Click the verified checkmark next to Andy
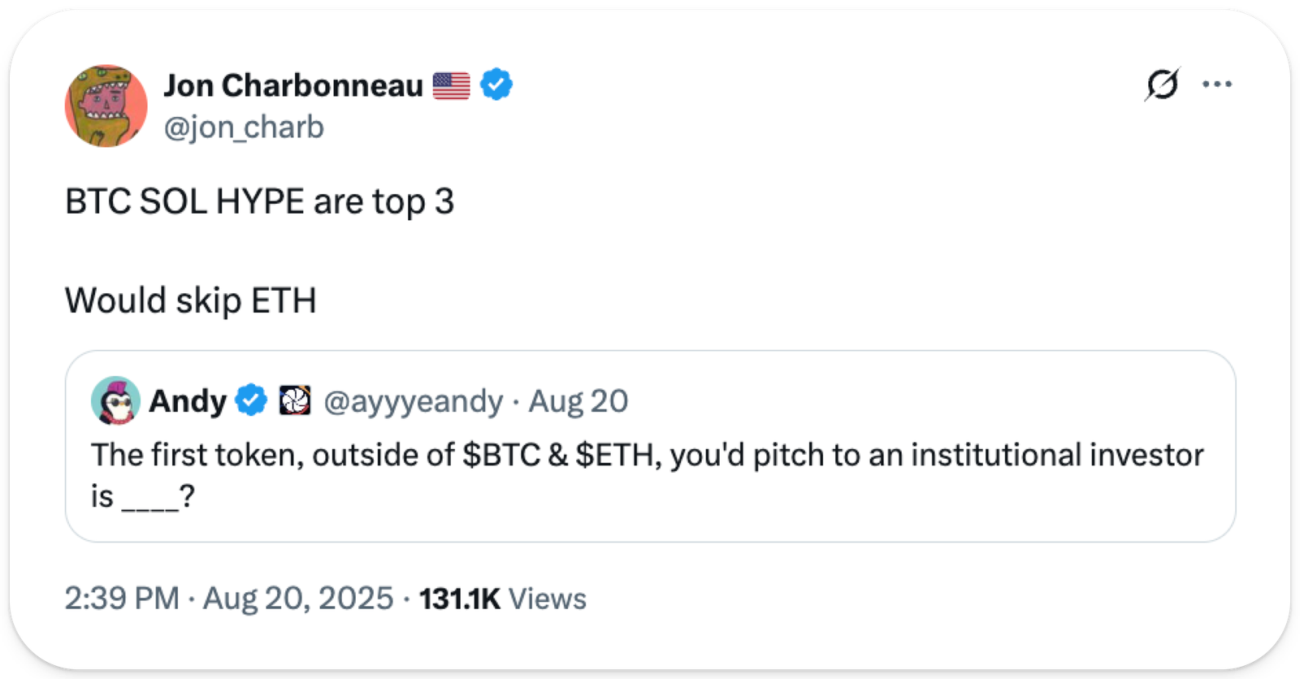The width and height of the screenshot is (1300, 679). [x=251, y=400]
